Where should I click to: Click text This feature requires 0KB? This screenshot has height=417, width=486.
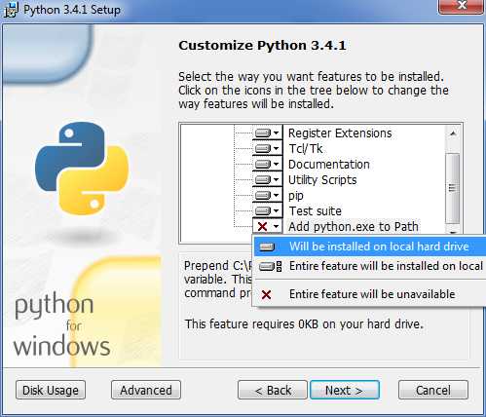304,323
